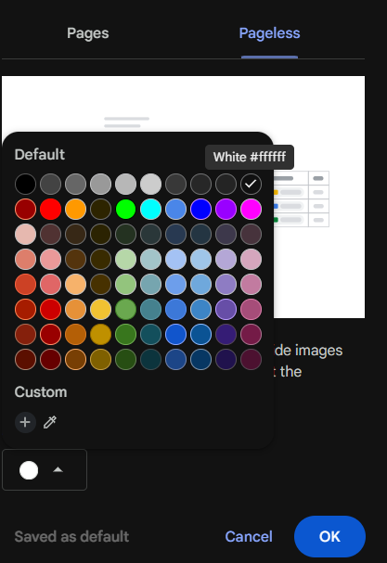Viewport: 387px width, 563px height.
Task: Click the eyedropper color picker icon
Action: pyautogui.click(x=50, y=422)
